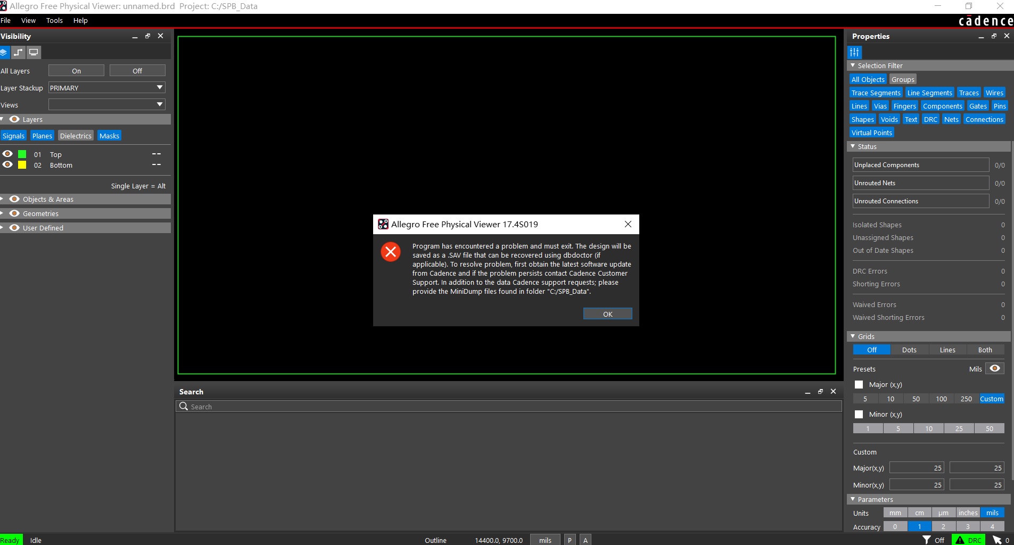Collapse the Parameters section
The height and width of the screenshot is (545, 1014).
[x=853, y=499]
